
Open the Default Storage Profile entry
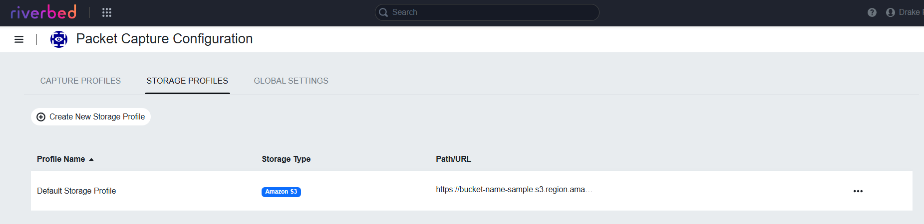pyautogui.click(x=76, y=191)
